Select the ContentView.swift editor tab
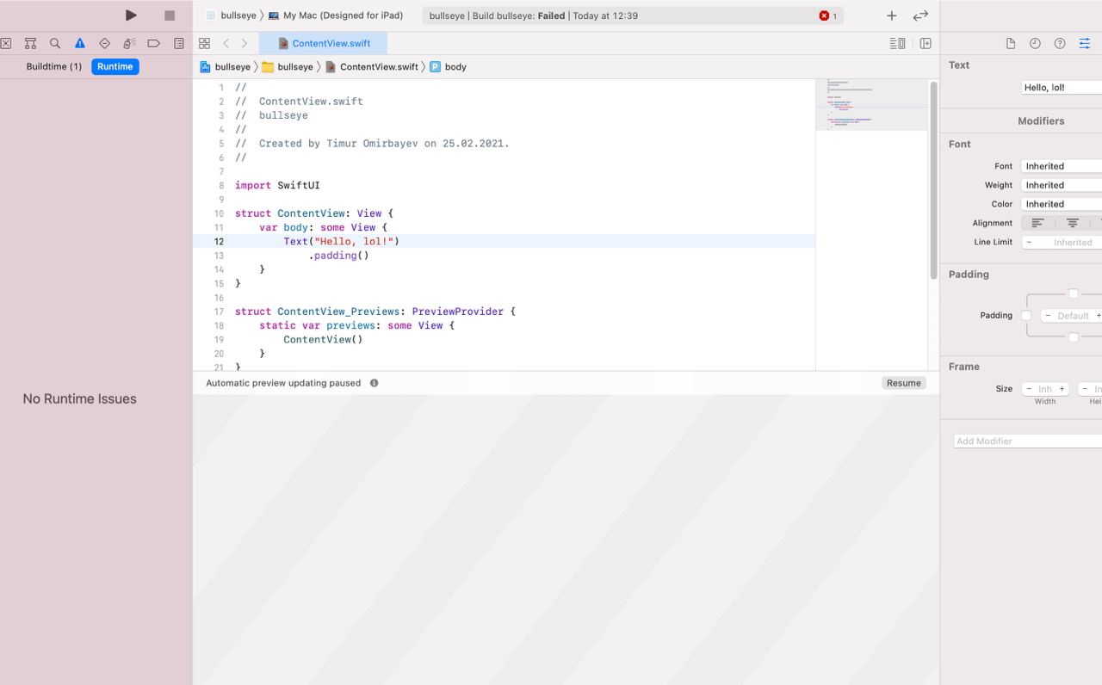Screen dimensions: 1102x685 click(x=323, y=43)
